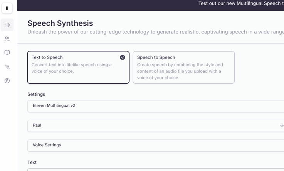This screenshot has width=284, height=171.
Task: Open the Paul voice selection dropdown
Action: [156, 126]
